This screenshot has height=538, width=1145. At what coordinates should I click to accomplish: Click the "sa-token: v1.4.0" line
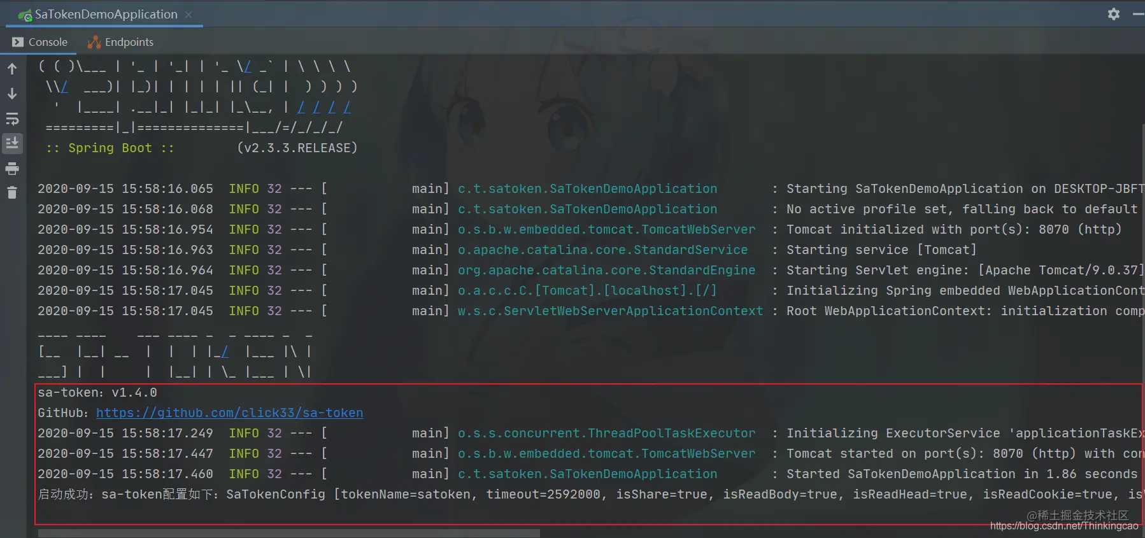point(97,392)
